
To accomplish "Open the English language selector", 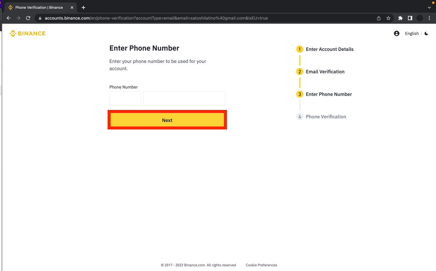I will [x=412, y=33].
